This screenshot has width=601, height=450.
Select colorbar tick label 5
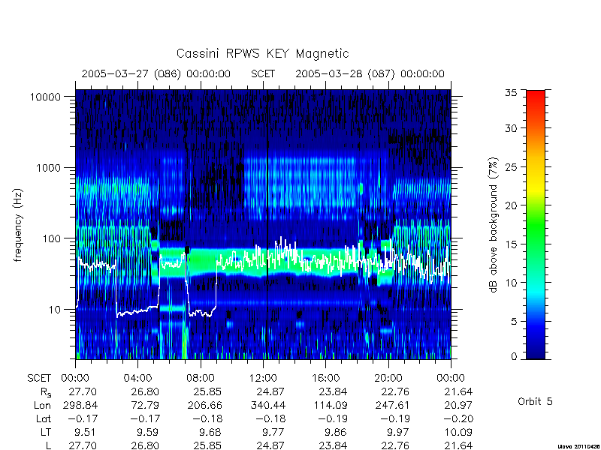coord(514,322)
